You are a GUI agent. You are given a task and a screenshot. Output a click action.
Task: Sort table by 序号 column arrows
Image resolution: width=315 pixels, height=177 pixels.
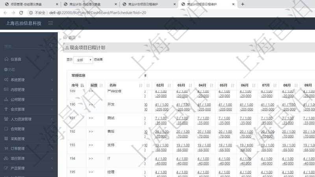pyautogui.click(x=82, y=85)
